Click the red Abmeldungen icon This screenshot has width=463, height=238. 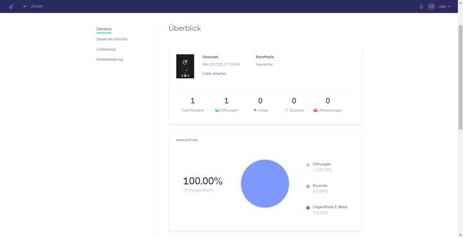click(x=316, y=110)
